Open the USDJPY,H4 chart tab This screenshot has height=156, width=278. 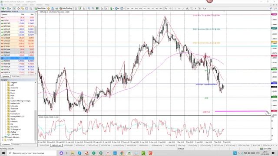68,145
